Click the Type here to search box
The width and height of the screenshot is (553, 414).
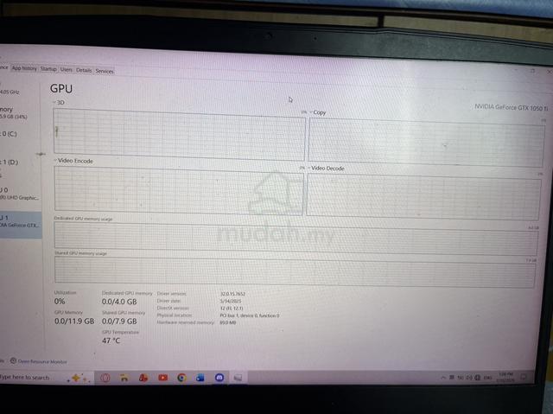(32, 378)
